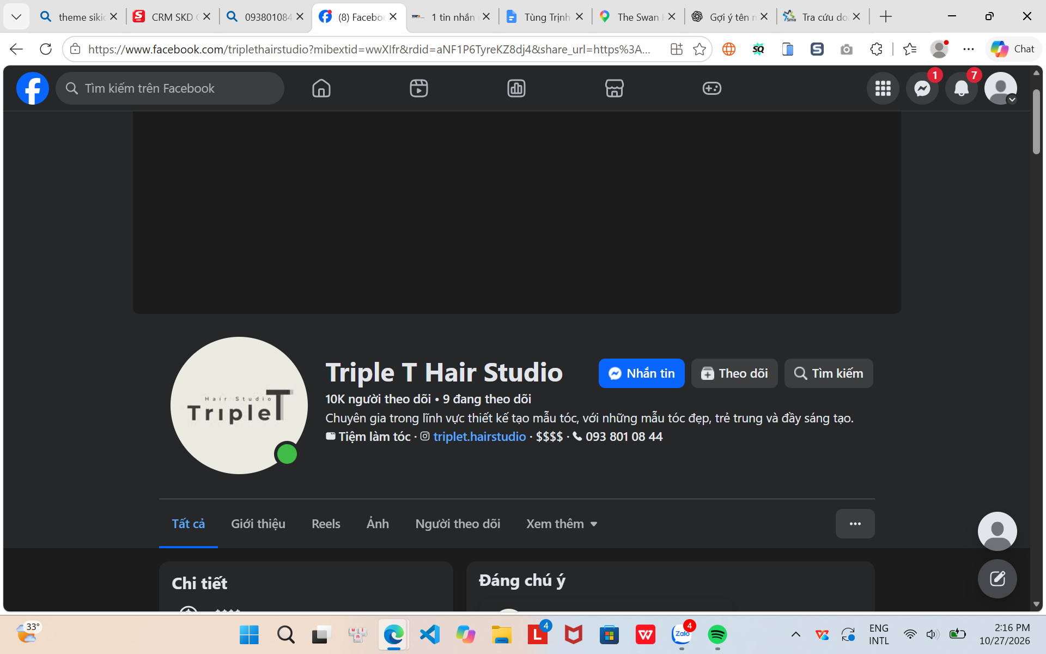Open the dashboard chart icon in top navigation
The width and height of the screenshot is (1046, 654).
pos(516,88)
